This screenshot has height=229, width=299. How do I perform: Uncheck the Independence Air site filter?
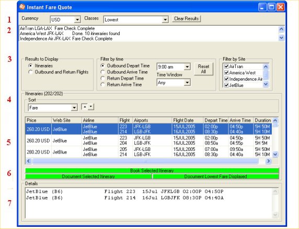pos(226,79)
